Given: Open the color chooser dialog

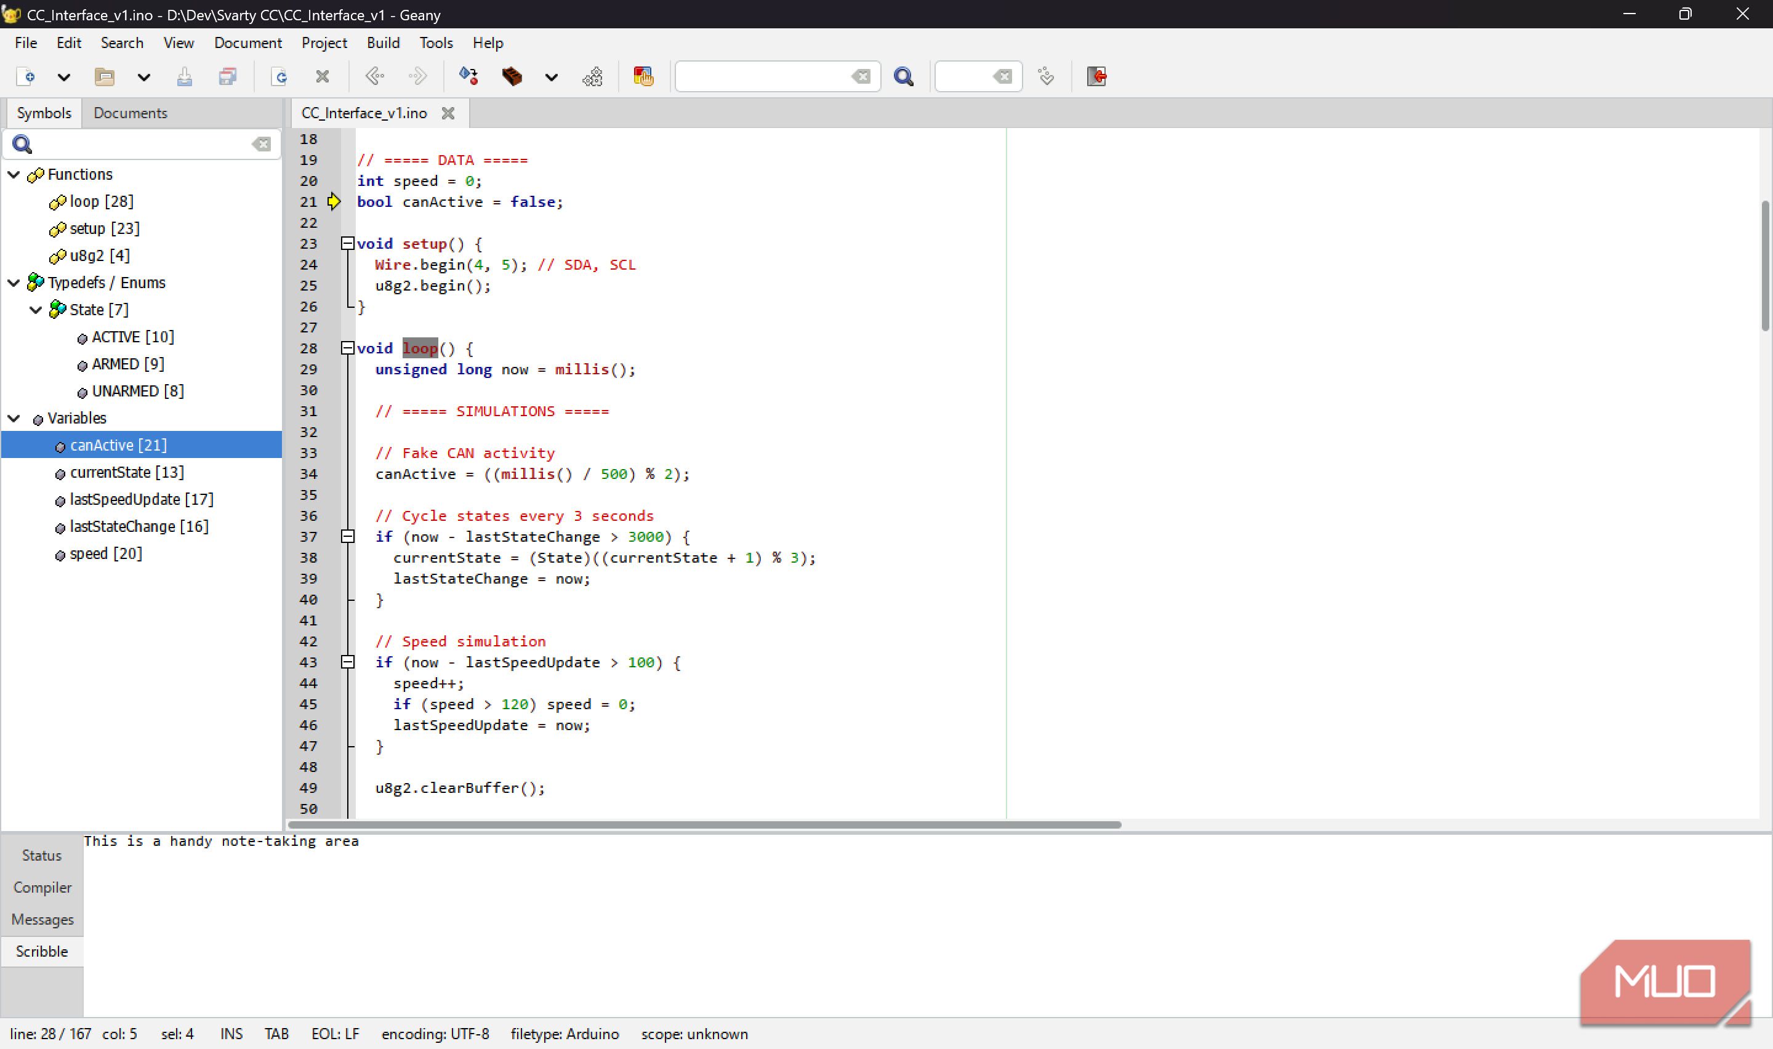Looking at the screenshot, I should (x=643, y=76).
